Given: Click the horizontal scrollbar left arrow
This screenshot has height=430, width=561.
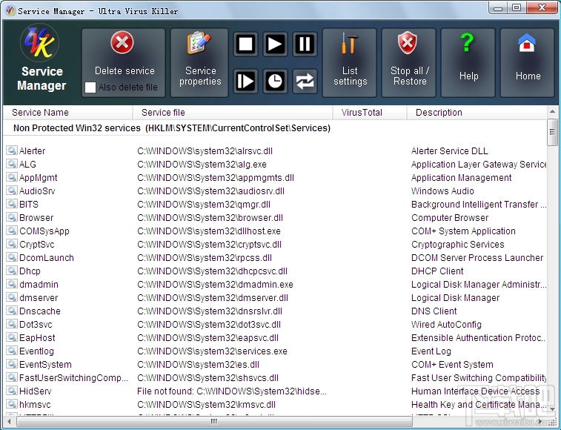Looking at the screenshot, I should point(10,421).
